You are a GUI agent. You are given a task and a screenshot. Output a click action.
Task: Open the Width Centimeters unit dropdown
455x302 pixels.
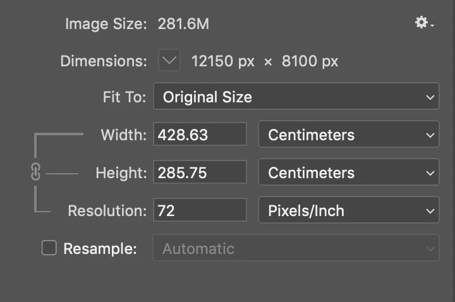pos(348,135)
